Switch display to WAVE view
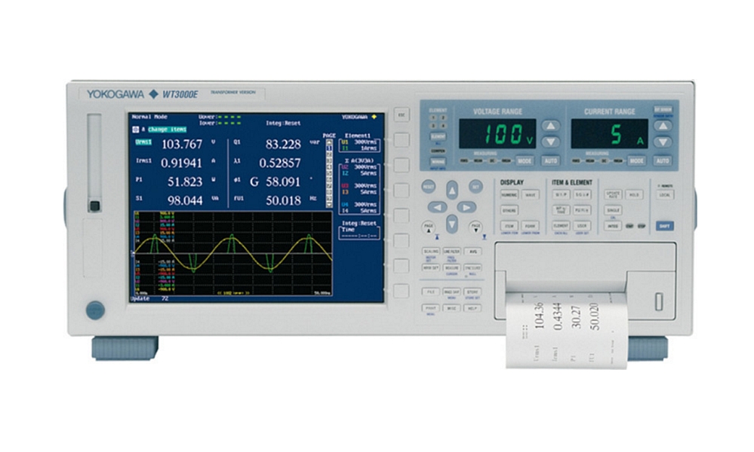This screenshot has width=754, height=452. pyautogui.click(x=531, y=194)
